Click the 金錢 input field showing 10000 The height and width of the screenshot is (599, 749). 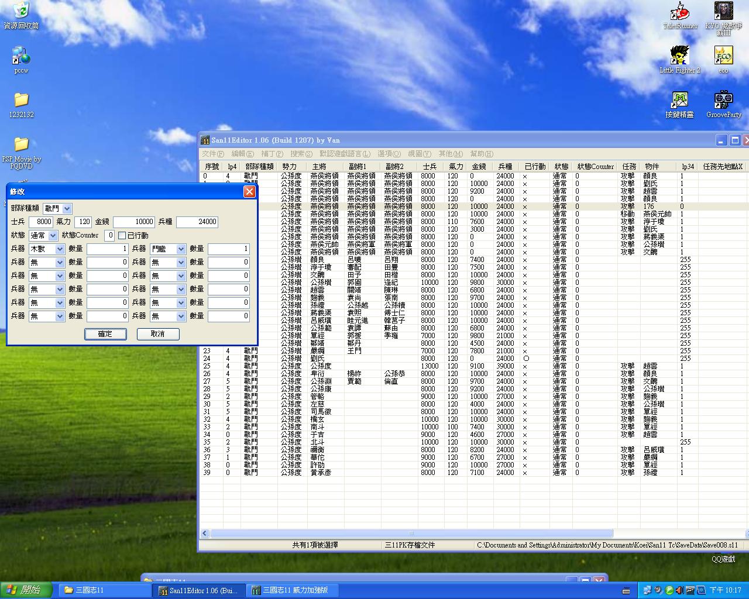[x=134, y=222]
